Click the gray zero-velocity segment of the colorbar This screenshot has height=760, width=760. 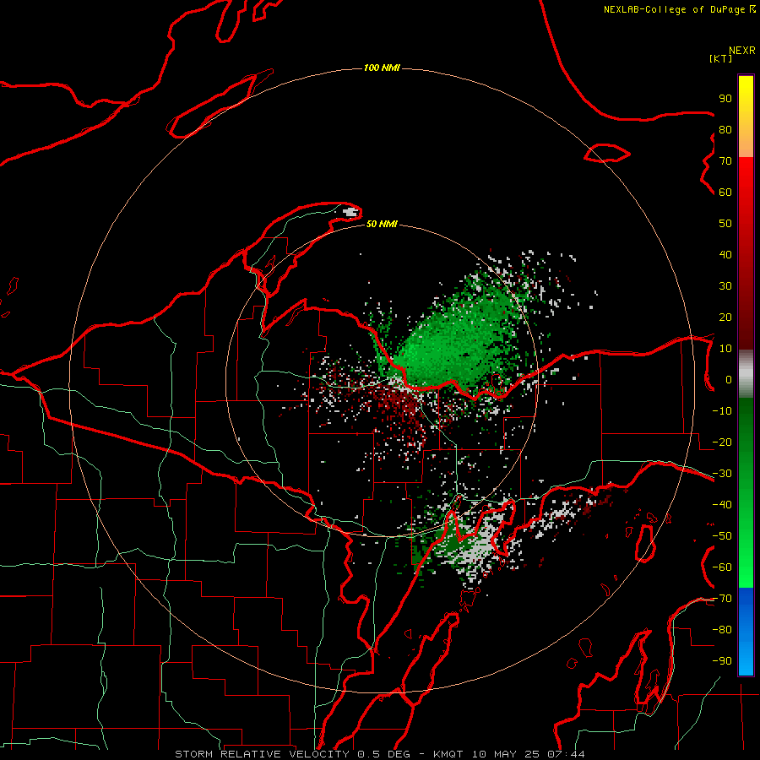click(746, 373)
